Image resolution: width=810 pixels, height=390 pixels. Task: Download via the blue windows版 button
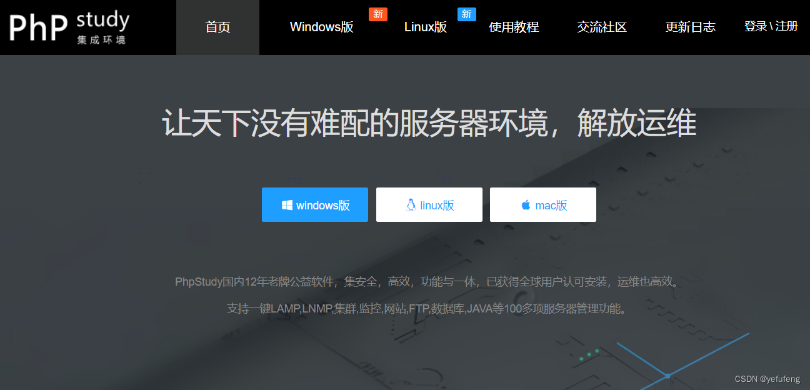(x=315, y=205)
